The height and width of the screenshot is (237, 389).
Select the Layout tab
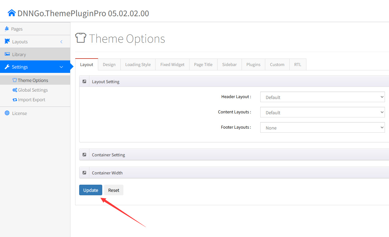(x=87, y=64)
